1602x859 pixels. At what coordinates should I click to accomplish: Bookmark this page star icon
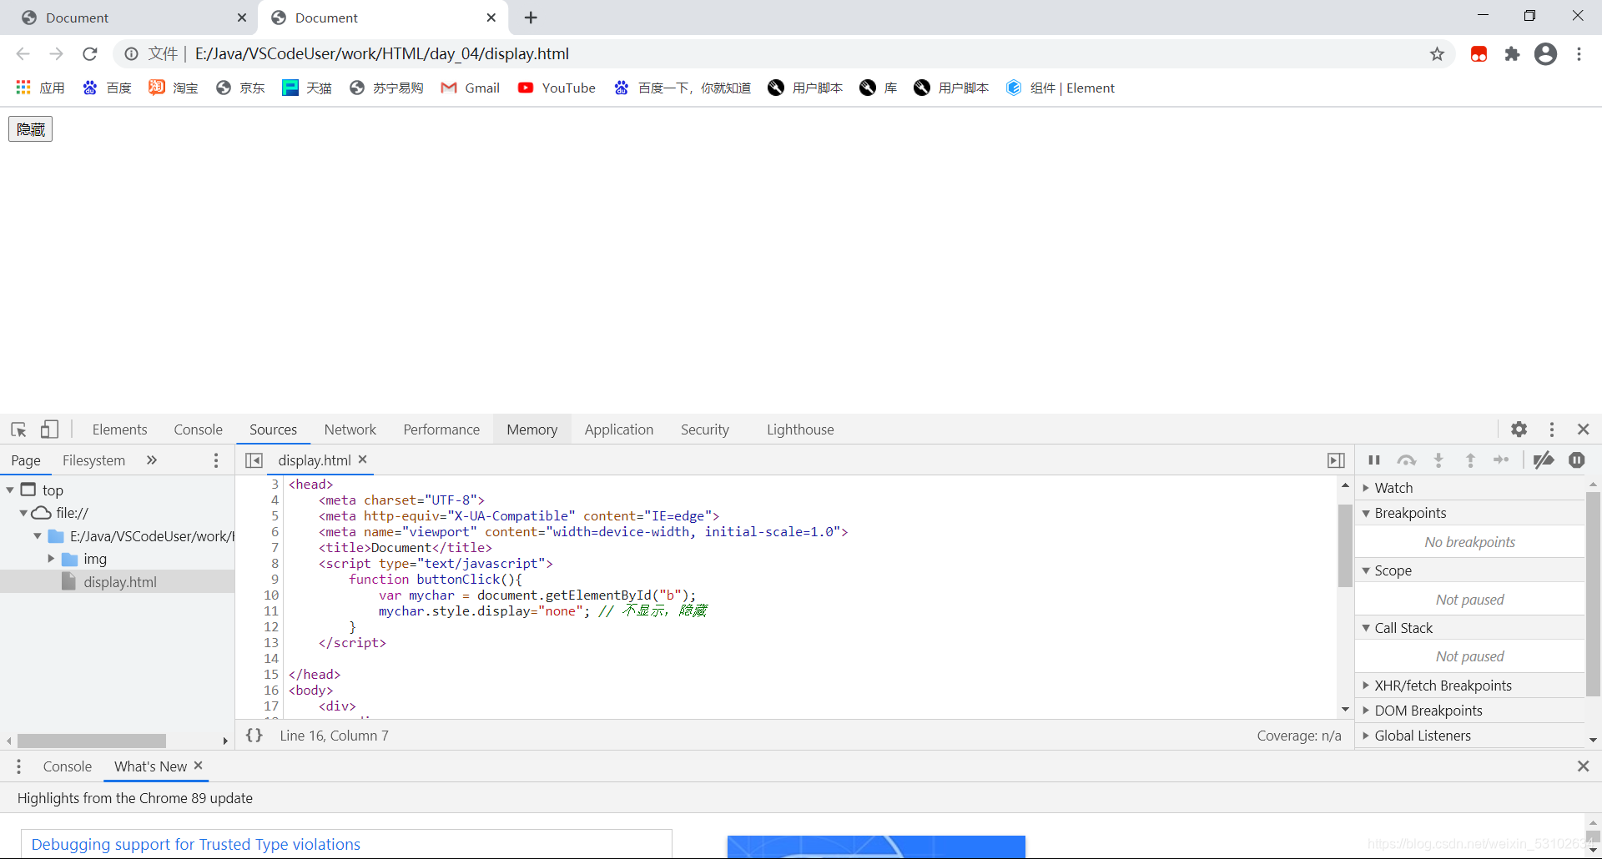coord(1437,54)
